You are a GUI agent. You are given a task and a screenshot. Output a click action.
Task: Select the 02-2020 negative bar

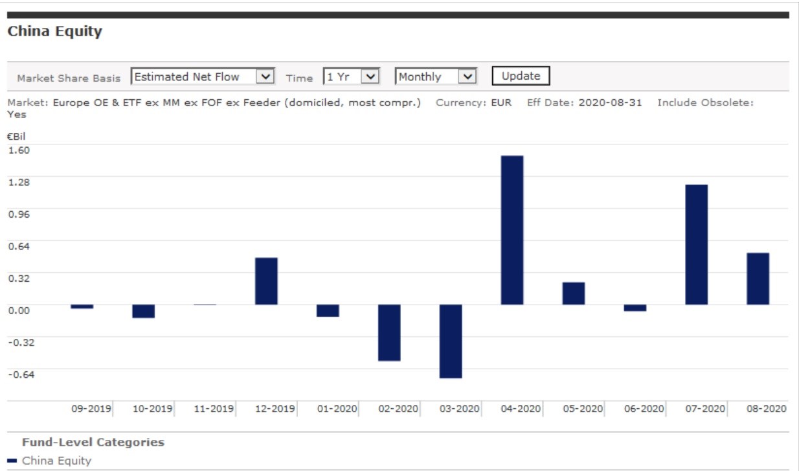click(x=389, y=332)
